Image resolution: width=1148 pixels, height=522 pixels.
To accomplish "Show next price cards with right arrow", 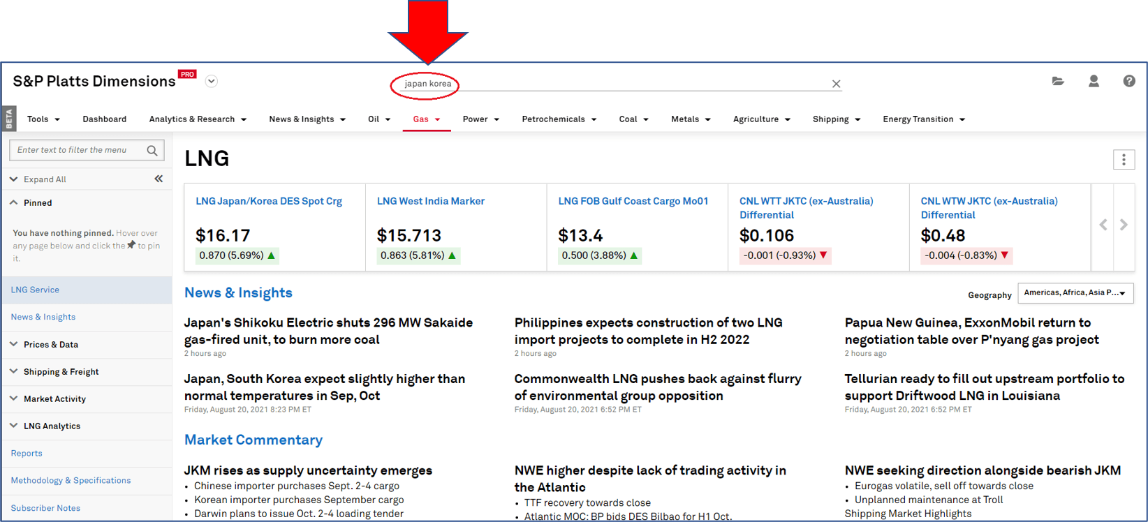I will click(1124, 225).
